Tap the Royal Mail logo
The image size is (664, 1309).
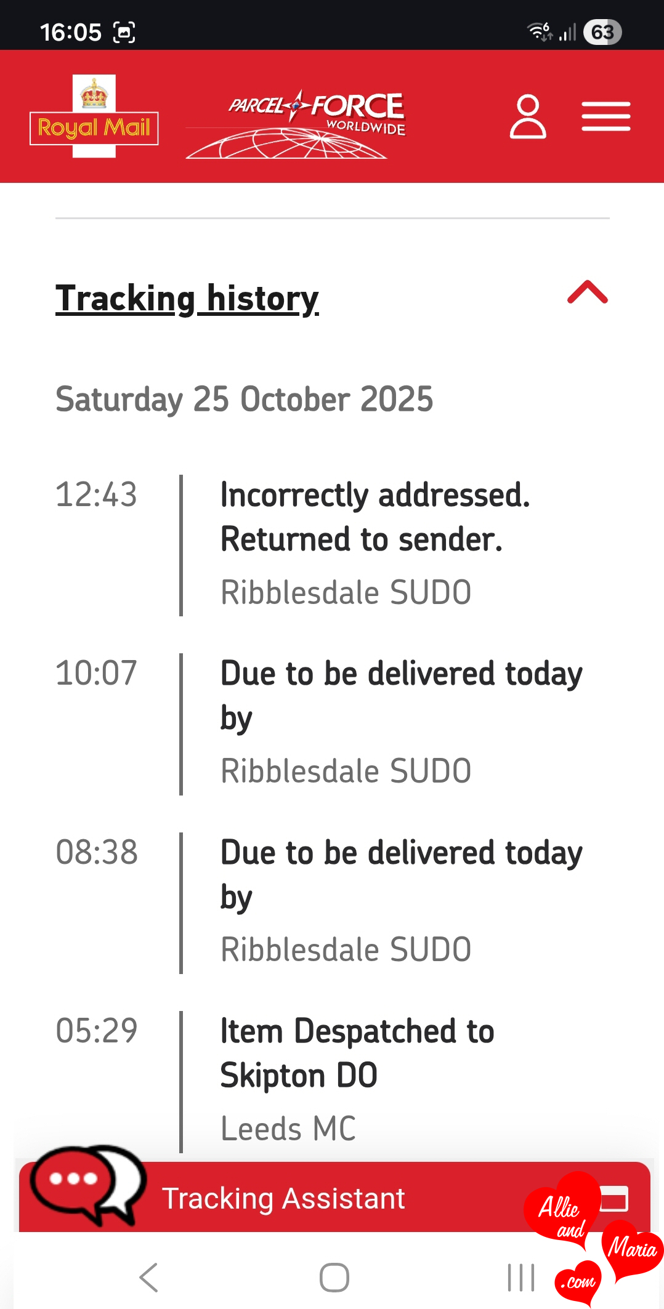tap(94, 117)
